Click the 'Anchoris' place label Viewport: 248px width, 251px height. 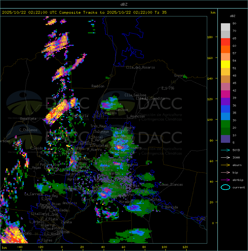tap(70, 203)
